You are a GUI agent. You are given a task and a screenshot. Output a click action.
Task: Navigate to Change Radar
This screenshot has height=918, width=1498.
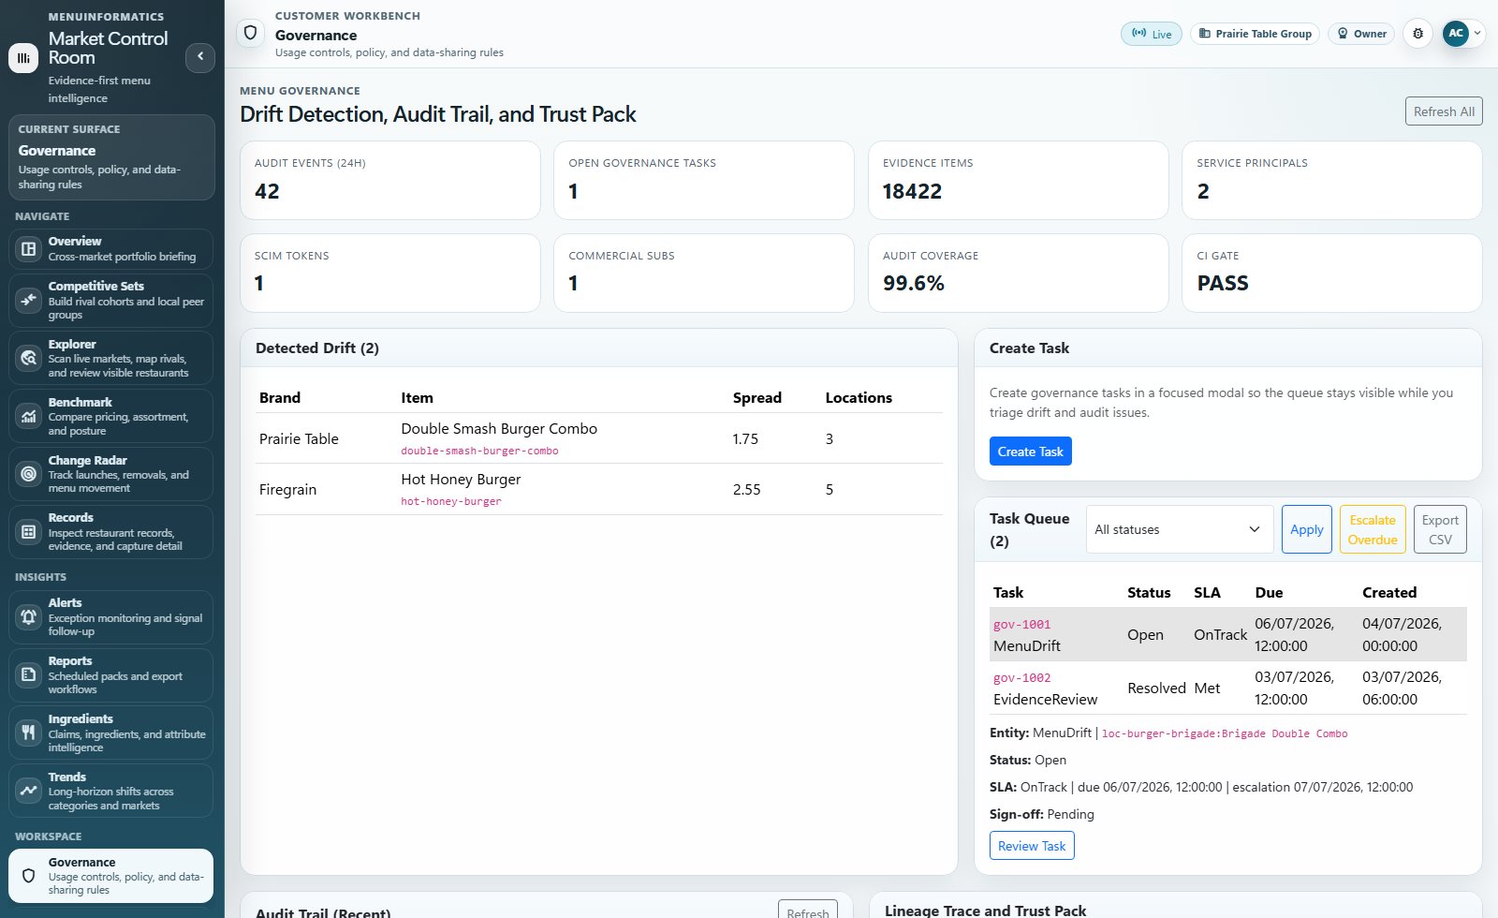[110, 474]
